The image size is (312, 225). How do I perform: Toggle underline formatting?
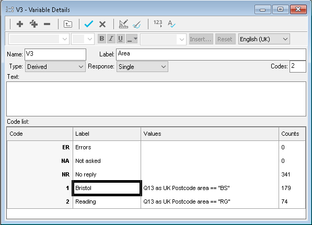pos(120,39)
